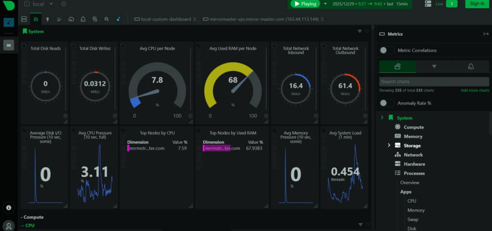
Task: Pause the dashboard using the Playing button
Action: (x=305, y=4)
